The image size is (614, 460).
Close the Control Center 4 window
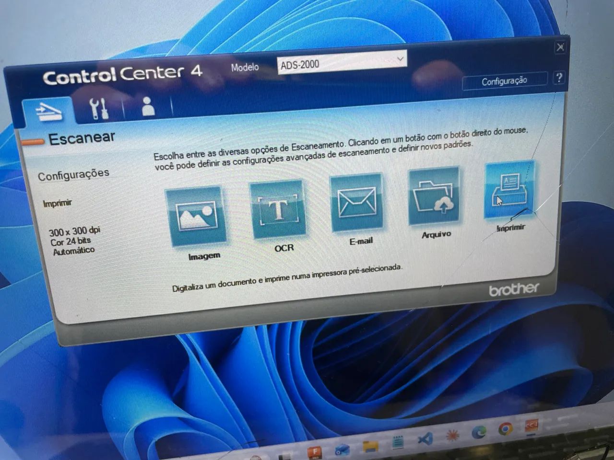coord(560,47)
